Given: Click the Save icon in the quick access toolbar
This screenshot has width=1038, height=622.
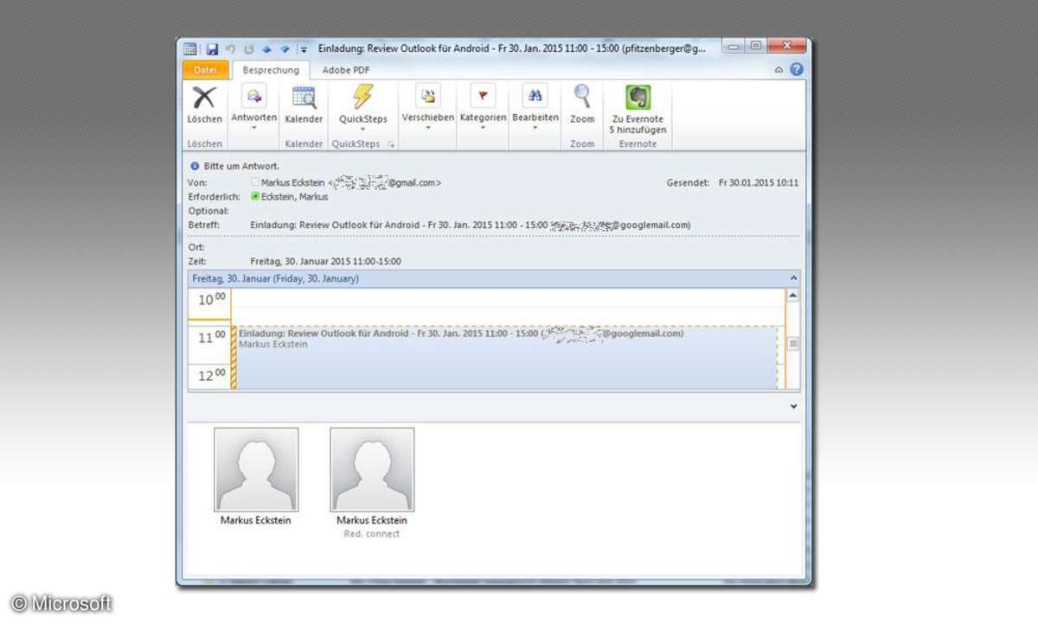Looking at the screenshot, I should click(x=212, y=49).
